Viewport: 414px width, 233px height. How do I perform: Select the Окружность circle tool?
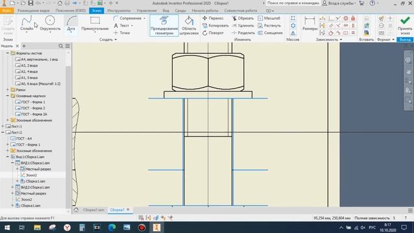click(50, 23)
